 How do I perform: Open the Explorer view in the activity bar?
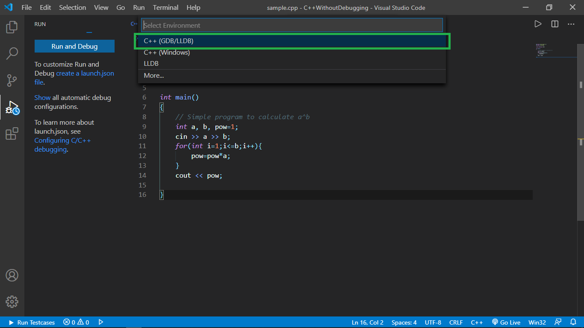pyautogui.click(x=12, y=27)
